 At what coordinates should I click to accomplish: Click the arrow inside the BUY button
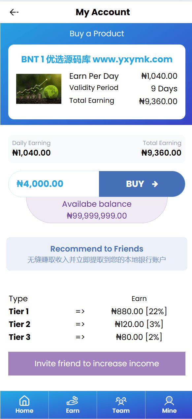pos(155,184)
